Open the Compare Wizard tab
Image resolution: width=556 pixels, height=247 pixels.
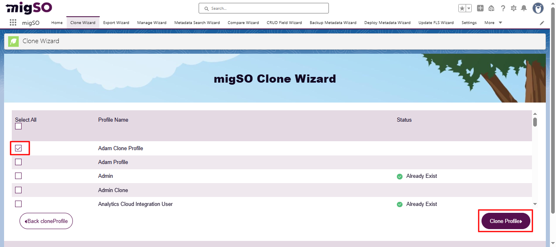tap(243, 23)
